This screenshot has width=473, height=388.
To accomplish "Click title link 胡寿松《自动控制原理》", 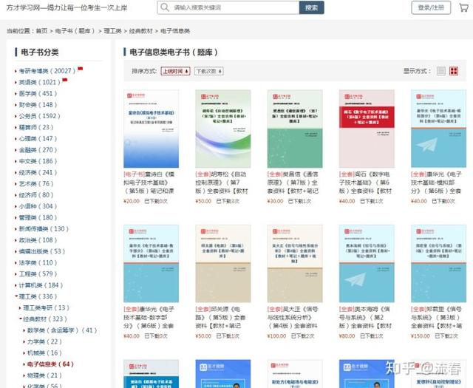I will [x=222, y=183].
